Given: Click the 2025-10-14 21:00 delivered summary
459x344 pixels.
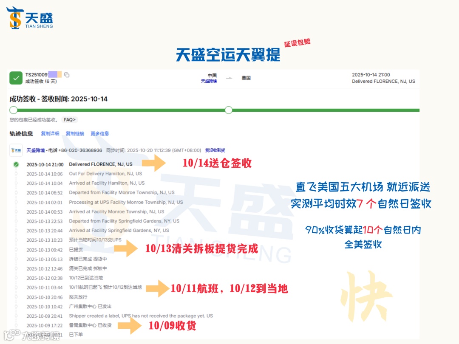Looking at the screenshot, I should coord(383,78).
